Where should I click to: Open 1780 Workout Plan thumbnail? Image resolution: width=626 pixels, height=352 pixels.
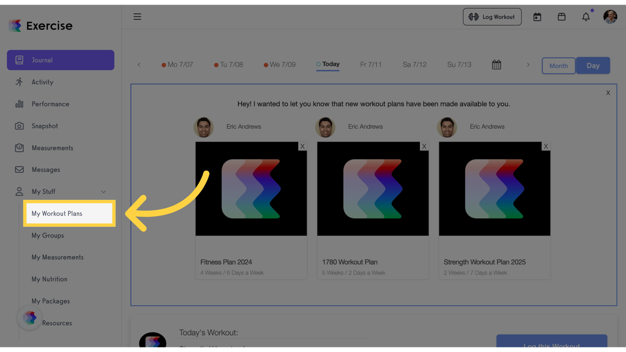[x=373, y=189]
